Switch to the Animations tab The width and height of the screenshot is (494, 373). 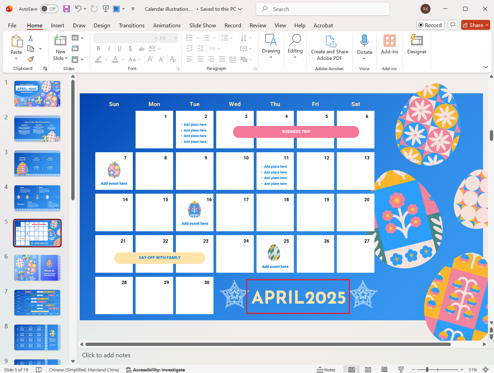(x=167, y=25)
